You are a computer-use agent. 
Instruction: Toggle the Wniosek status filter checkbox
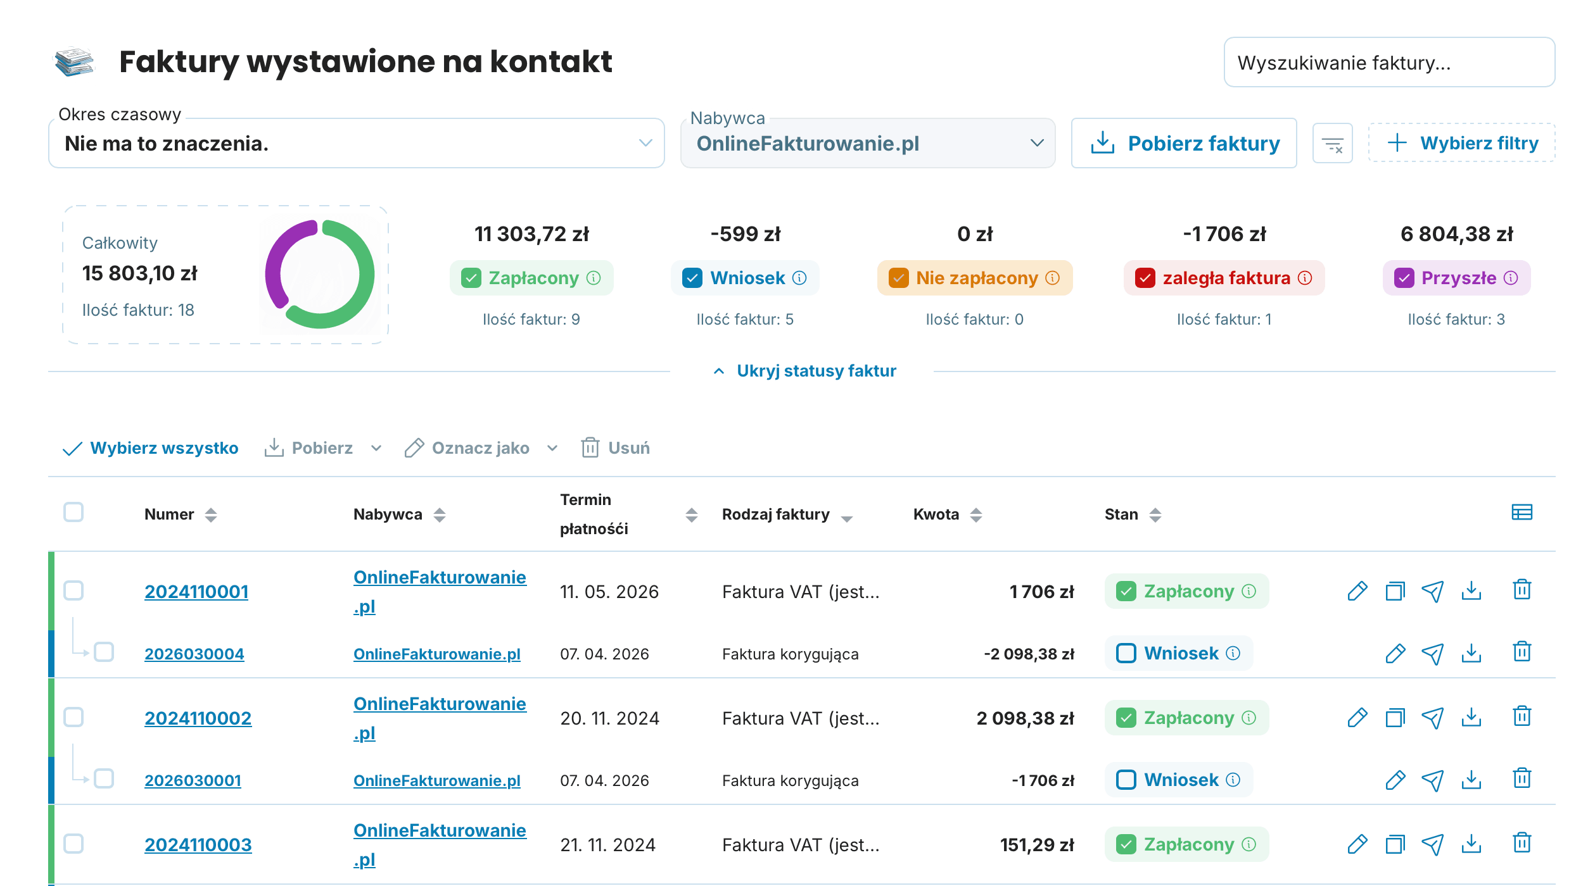point(692,278)
